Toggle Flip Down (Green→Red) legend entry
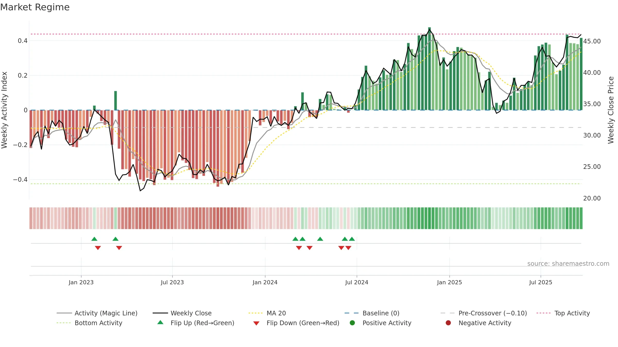618x347 pixels. [x=296, y=323]
